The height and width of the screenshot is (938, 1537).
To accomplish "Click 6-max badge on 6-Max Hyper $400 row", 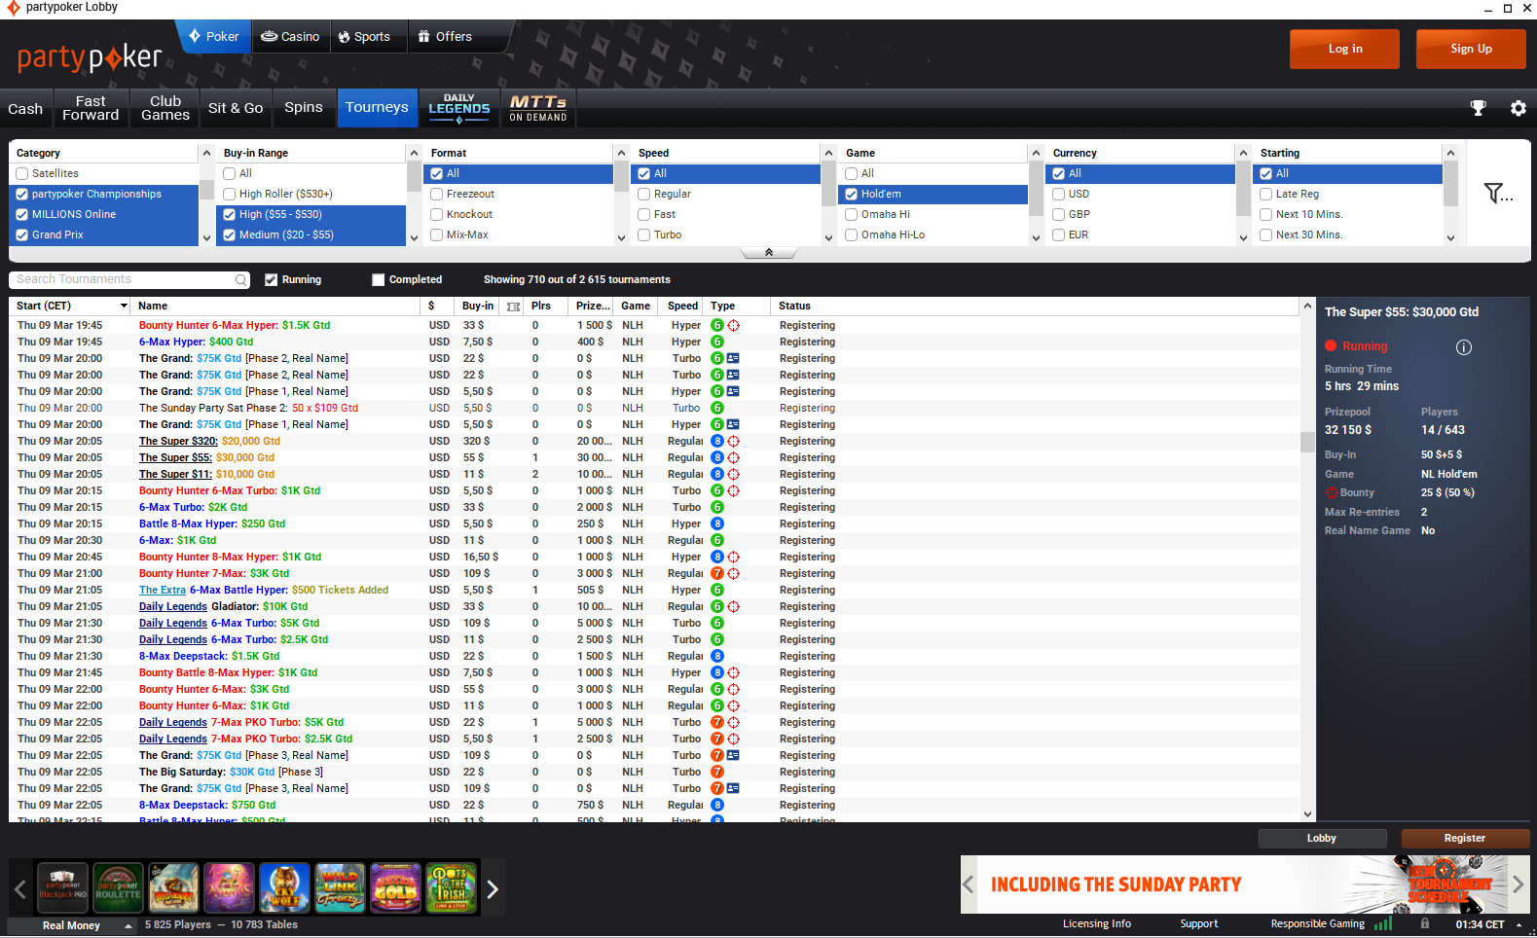I will (x=717, y=343).
